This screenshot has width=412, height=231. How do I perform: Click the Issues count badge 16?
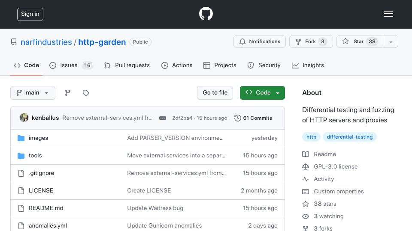click(x=87, y=65)
